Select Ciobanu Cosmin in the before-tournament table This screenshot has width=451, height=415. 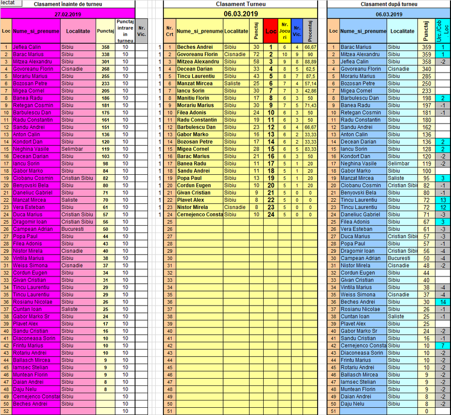coord(36,178)
